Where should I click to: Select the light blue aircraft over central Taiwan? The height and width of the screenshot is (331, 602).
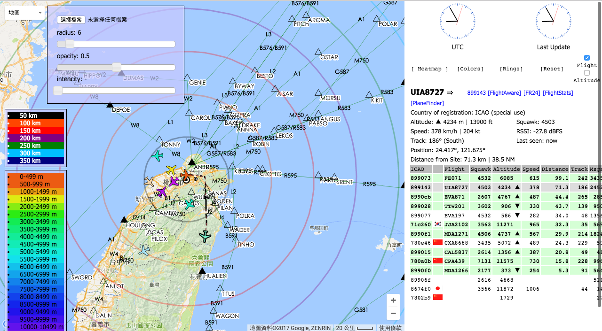[x=144, y=251]
